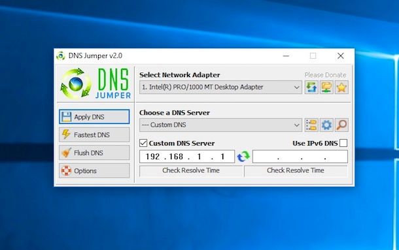Enable Use IPv6 DNS checkbox
Screen dimensions: 399x250
click(343, 144)
